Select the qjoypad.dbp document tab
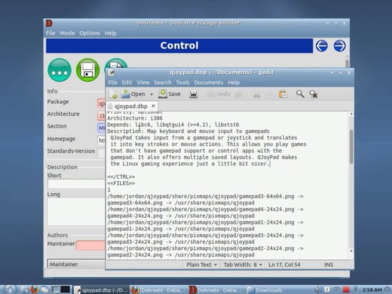392x294 pixels. 131,106
